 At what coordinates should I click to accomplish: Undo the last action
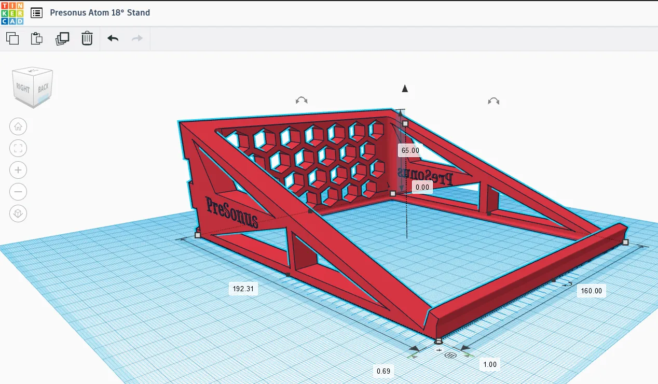coord(113,38)
